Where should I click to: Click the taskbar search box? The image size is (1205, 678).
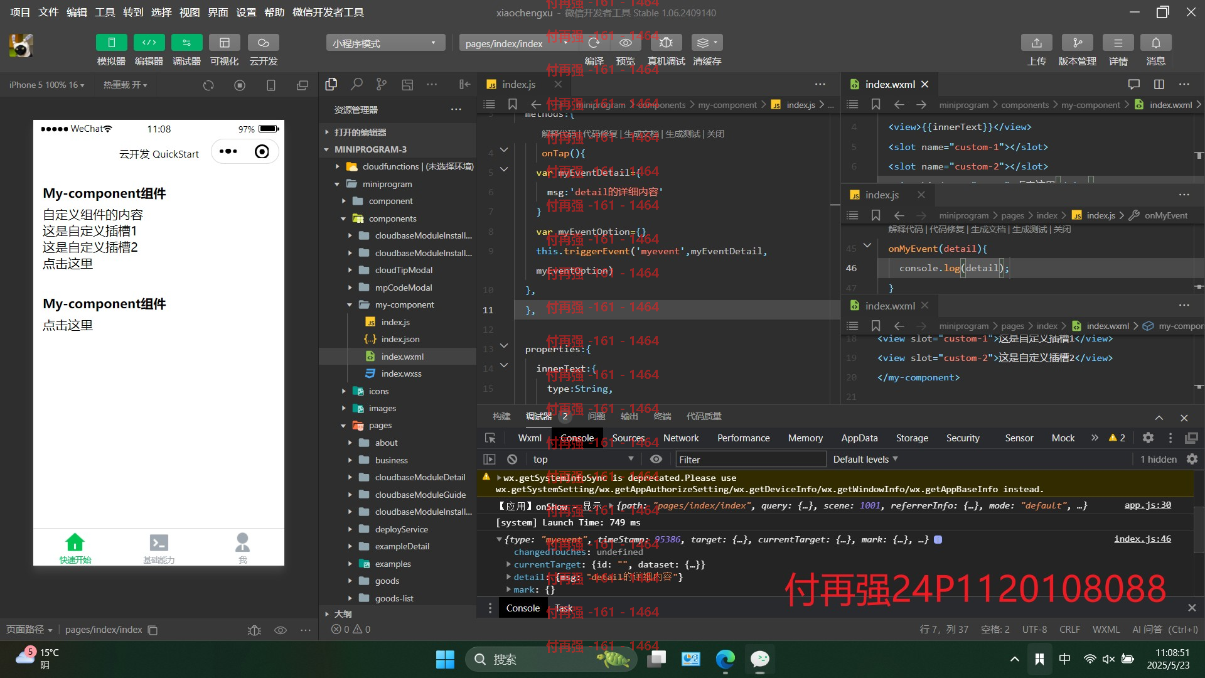550,659
